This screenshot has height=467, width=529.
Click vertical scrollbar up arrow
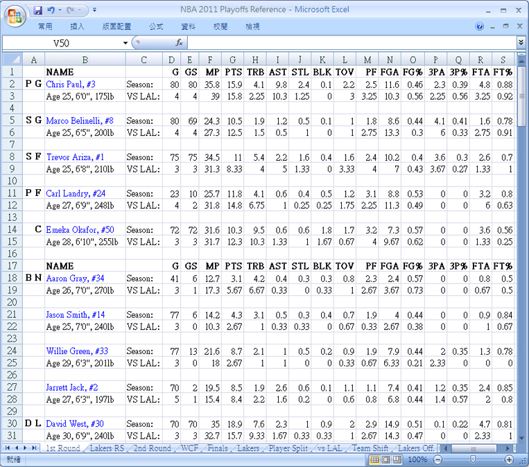tap(521, 62)
